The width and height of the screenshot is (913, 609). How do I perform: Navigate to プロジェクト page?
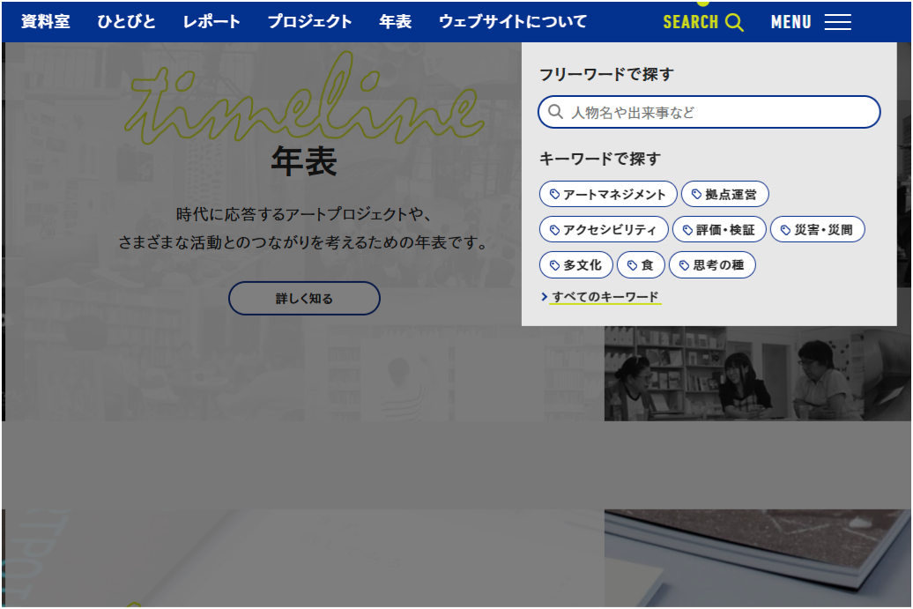(309, 22)
